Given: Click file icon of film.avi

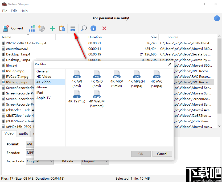Looking at the screenshot, I should point(3,66).
